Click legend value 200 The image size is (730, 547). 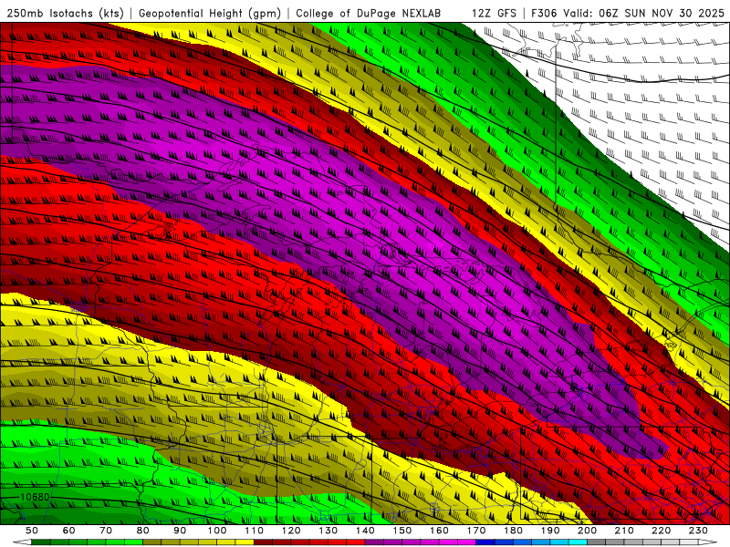click(x=587, y=531)
